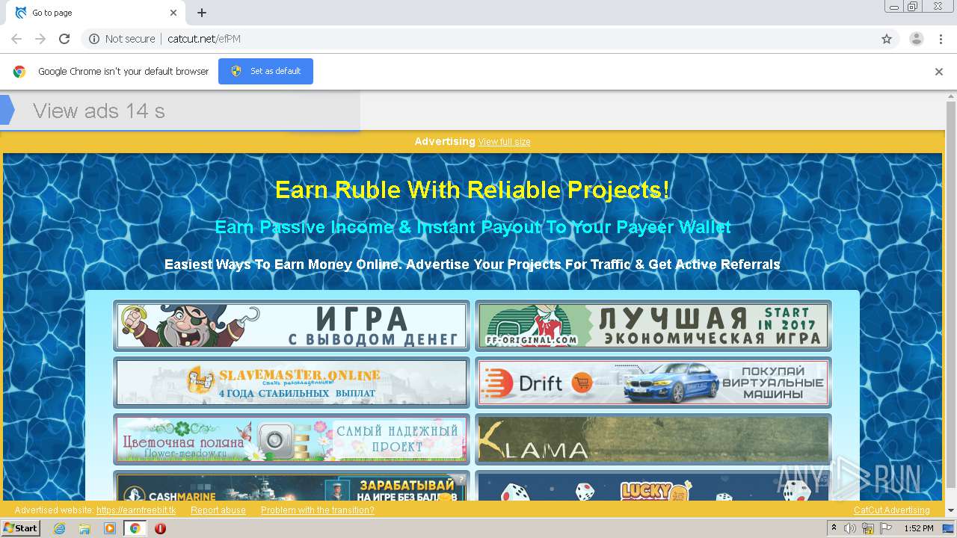Click the Earn Ruble With Reliable Projects heading
Viewport: 957px width, 538px height.
click(473, 190)
